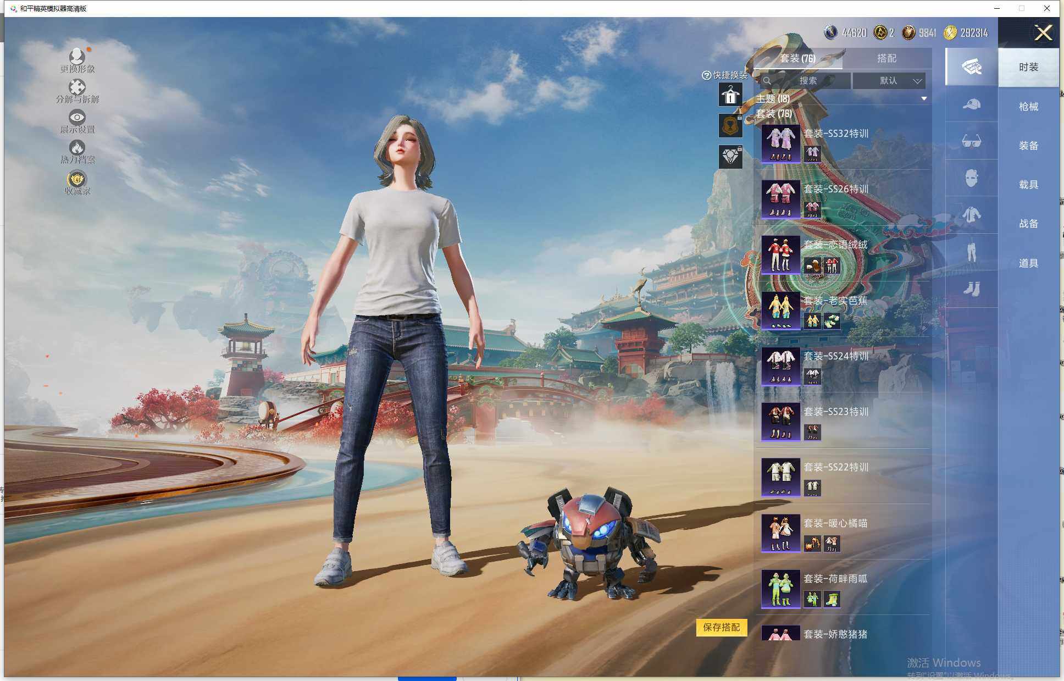Switch to the 搭配 tab
Viewport: 1064px width, 681px height.
886,58
